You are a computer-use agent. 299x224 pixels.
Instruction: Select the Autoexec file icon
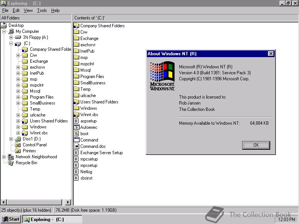(x=77, y=127)
